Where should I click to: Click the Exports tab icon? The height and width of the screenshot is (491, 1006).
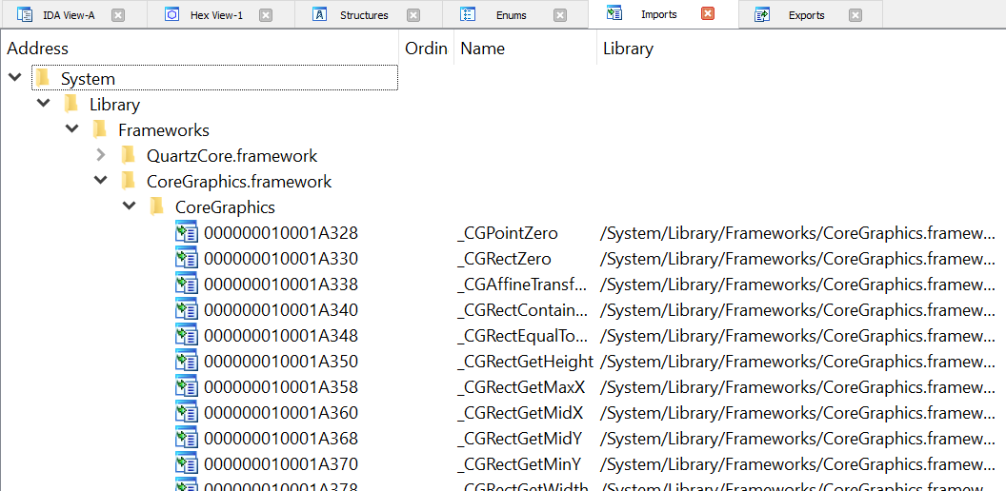coord(762,14)
